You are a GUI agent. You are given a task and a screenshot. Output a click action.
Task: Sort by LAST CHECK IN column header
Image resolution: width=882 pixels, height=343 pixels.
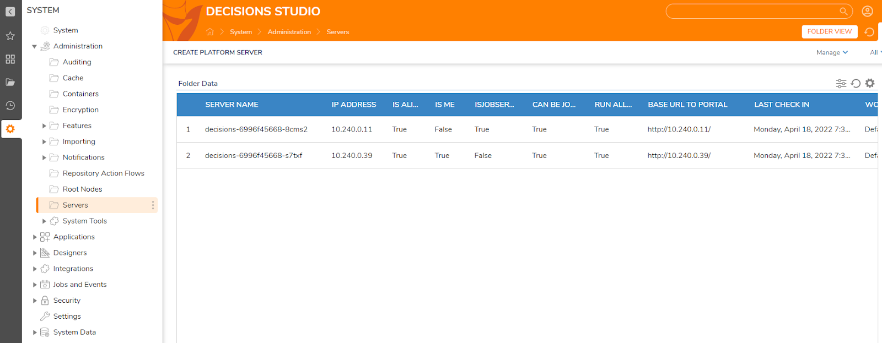781,105
